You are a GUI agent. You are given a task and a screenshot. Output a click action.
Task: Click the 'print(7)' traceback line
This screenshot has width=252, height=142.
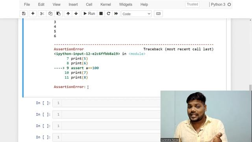click(x=76, y=73)
